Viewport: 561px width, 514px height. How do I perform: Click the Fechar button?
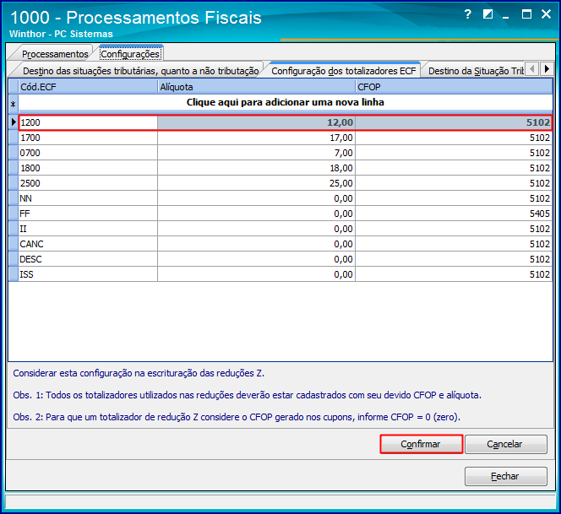pyautogui.click(x=506, y=476)
